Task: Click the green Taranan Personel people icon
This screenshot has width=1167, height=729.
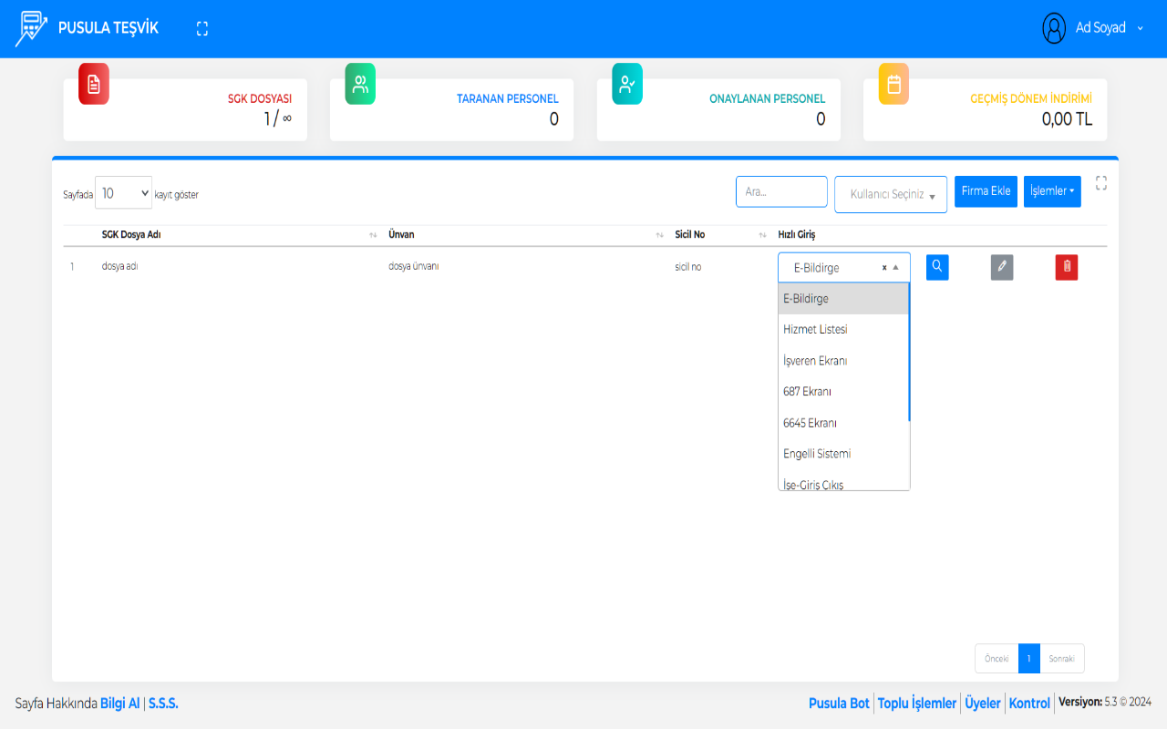Action: pyautogui.click(x=360, y=84)
